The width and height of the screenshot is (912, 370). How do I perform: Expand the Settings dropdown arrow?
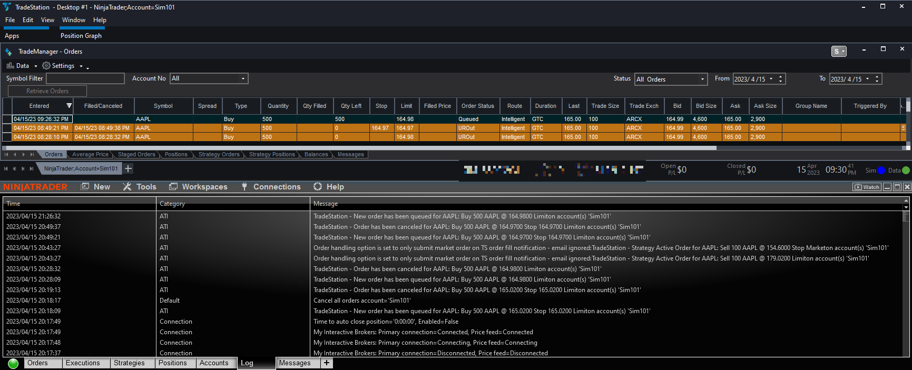point(81,66)
